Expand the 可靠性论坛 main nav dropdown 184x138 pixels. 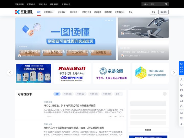point(120,12)
